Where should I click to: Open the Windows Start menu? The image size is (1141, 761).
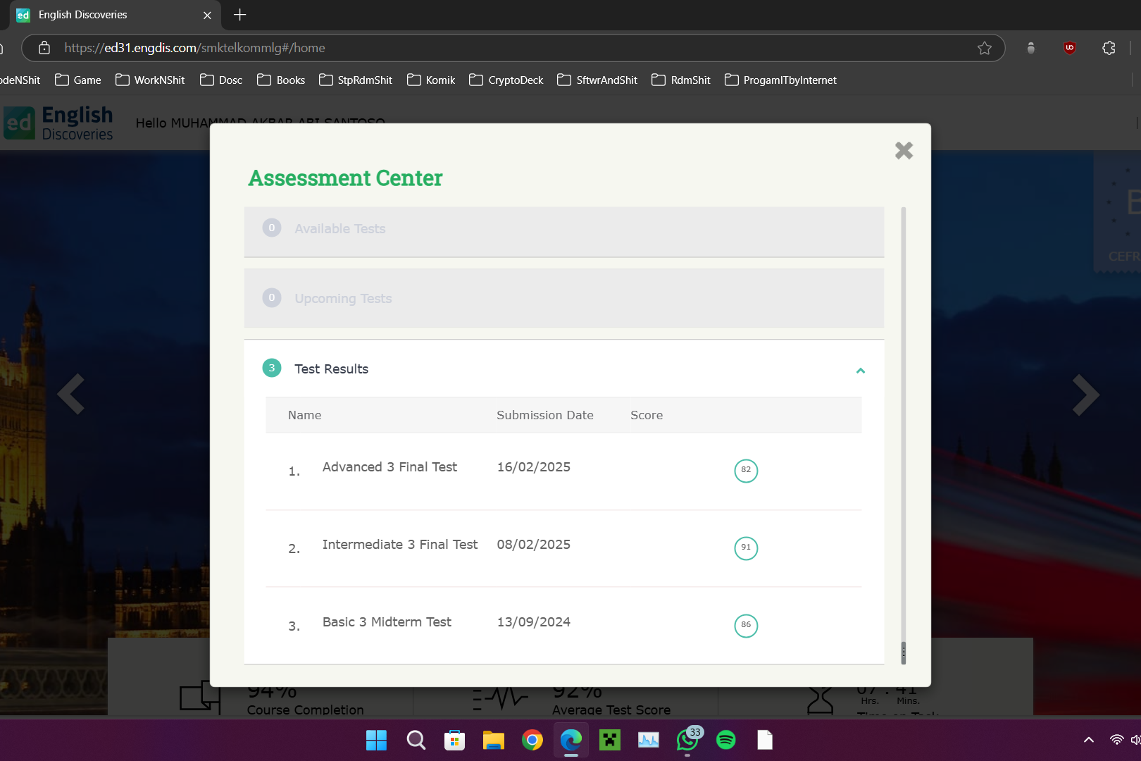(377, 740)
